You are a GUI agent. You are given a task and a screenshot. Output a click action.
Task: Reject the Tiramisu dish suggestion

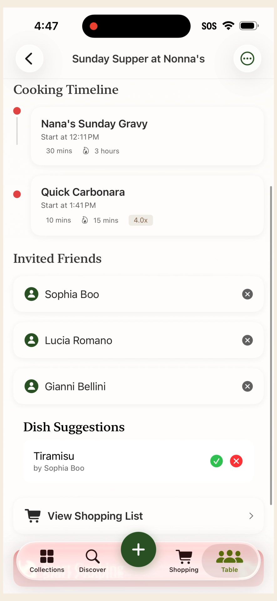(236, 461)
